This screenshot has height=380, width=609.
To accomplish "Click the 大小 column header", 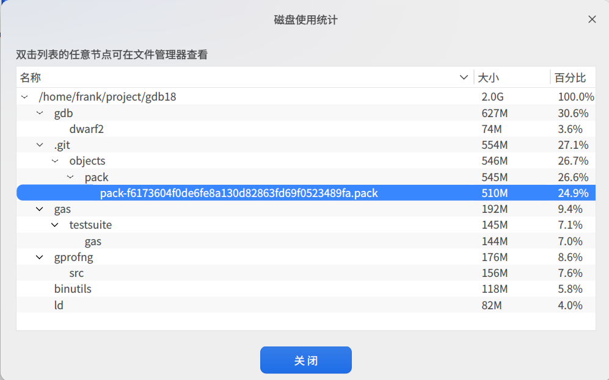I will tap(484, 77).
